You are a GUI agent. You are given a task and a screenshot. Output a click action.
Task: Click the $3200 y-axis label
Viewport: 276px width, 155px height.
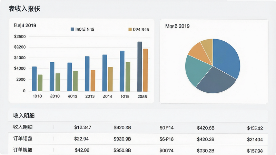pyautogui.click(x=20, y=47)
